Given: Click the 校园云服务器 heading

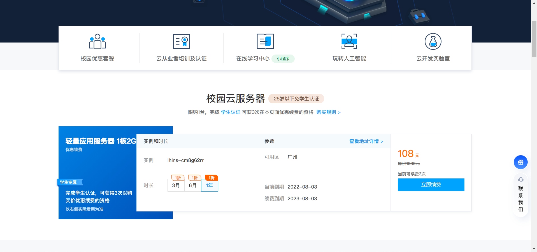Looking at the screenshot, I should (236, 98).
